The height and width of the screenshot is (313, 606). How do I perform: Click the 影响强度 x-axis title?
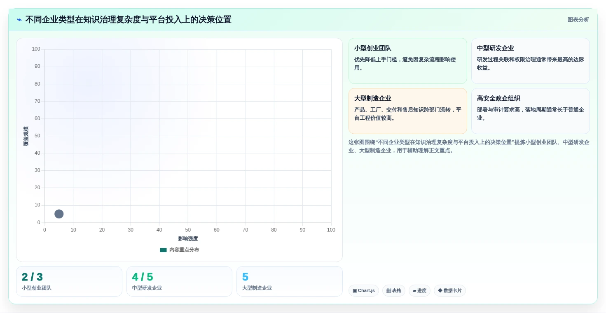188,239
